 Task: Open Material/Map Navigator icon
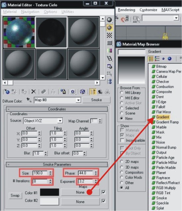pyautogui.click(x=110, y=82)
